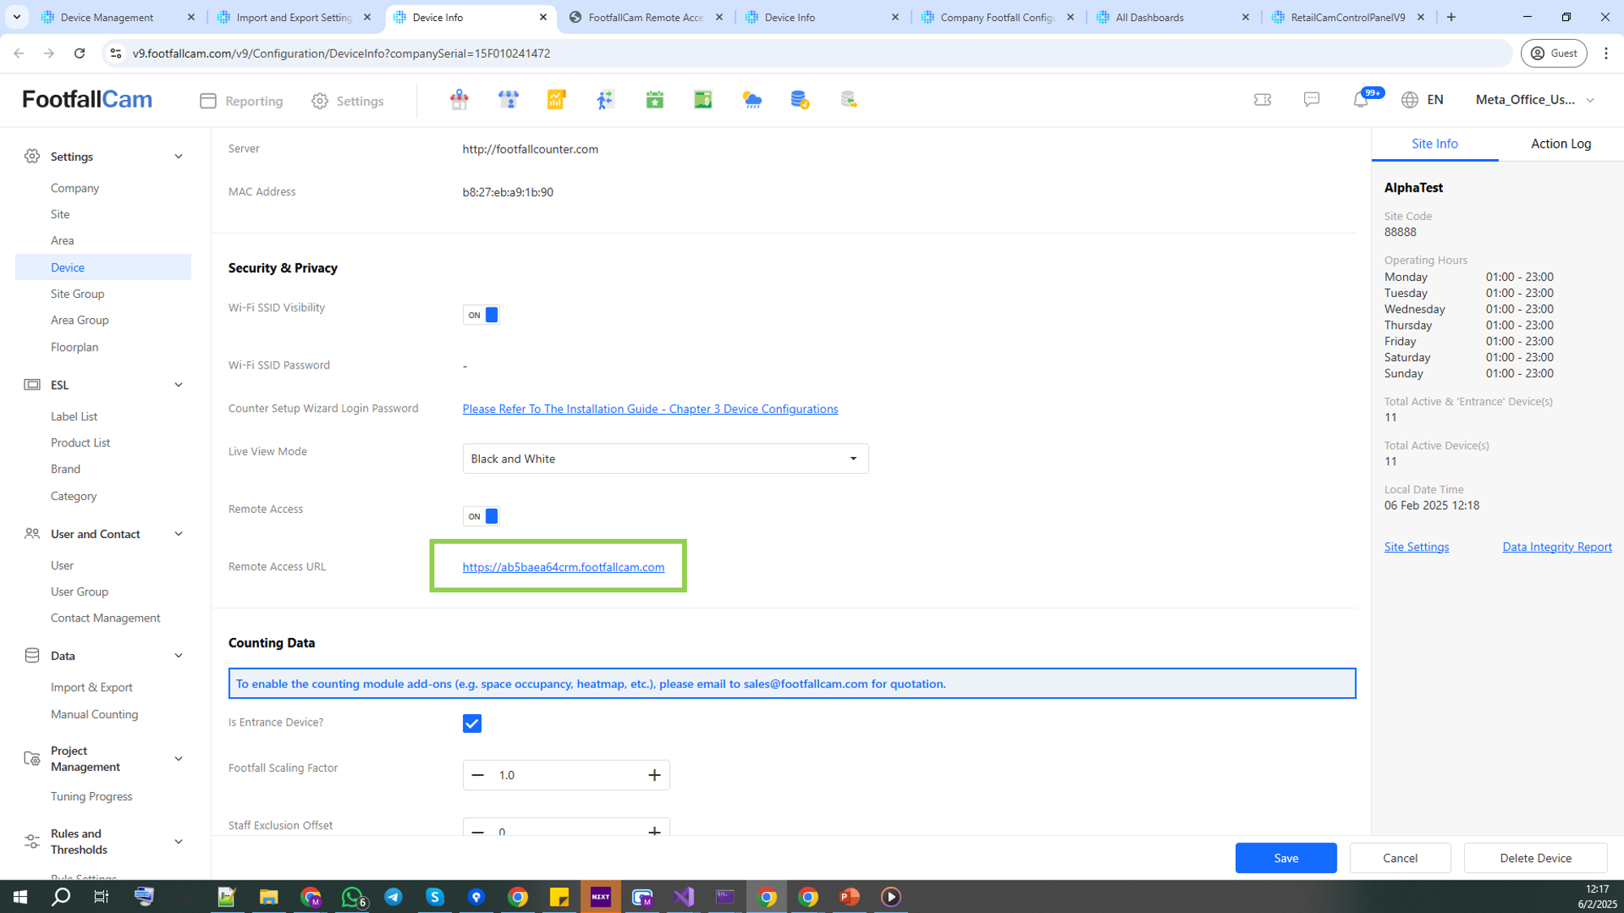Open the Remote Access URL link
Viewport: 1624px width, 913px height.
(x=563, y=567)
